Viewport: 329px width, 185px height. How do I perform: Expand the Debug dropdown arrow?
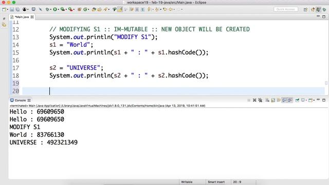(51, 10)
